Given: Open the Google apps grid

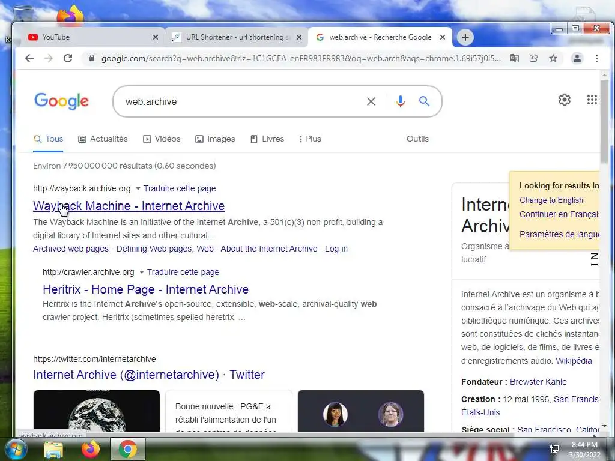Looking at the screenshot, I should coord(592,100).
